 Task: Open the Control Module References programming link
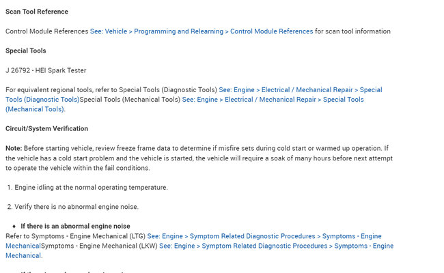(x=202, y=31)
